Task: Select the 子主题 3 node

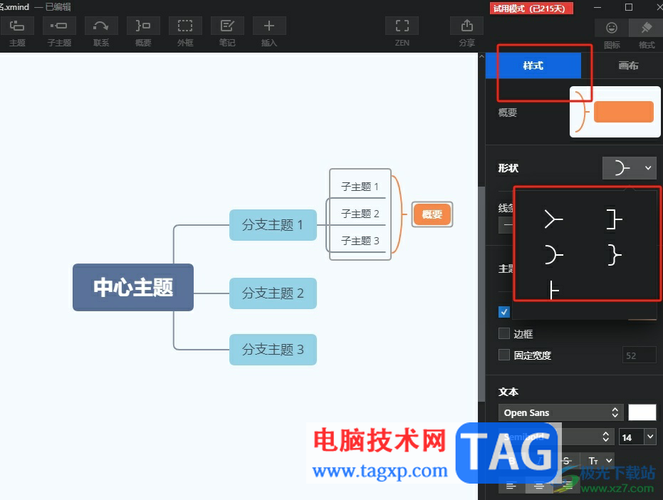Action: [x=360, y=241]
